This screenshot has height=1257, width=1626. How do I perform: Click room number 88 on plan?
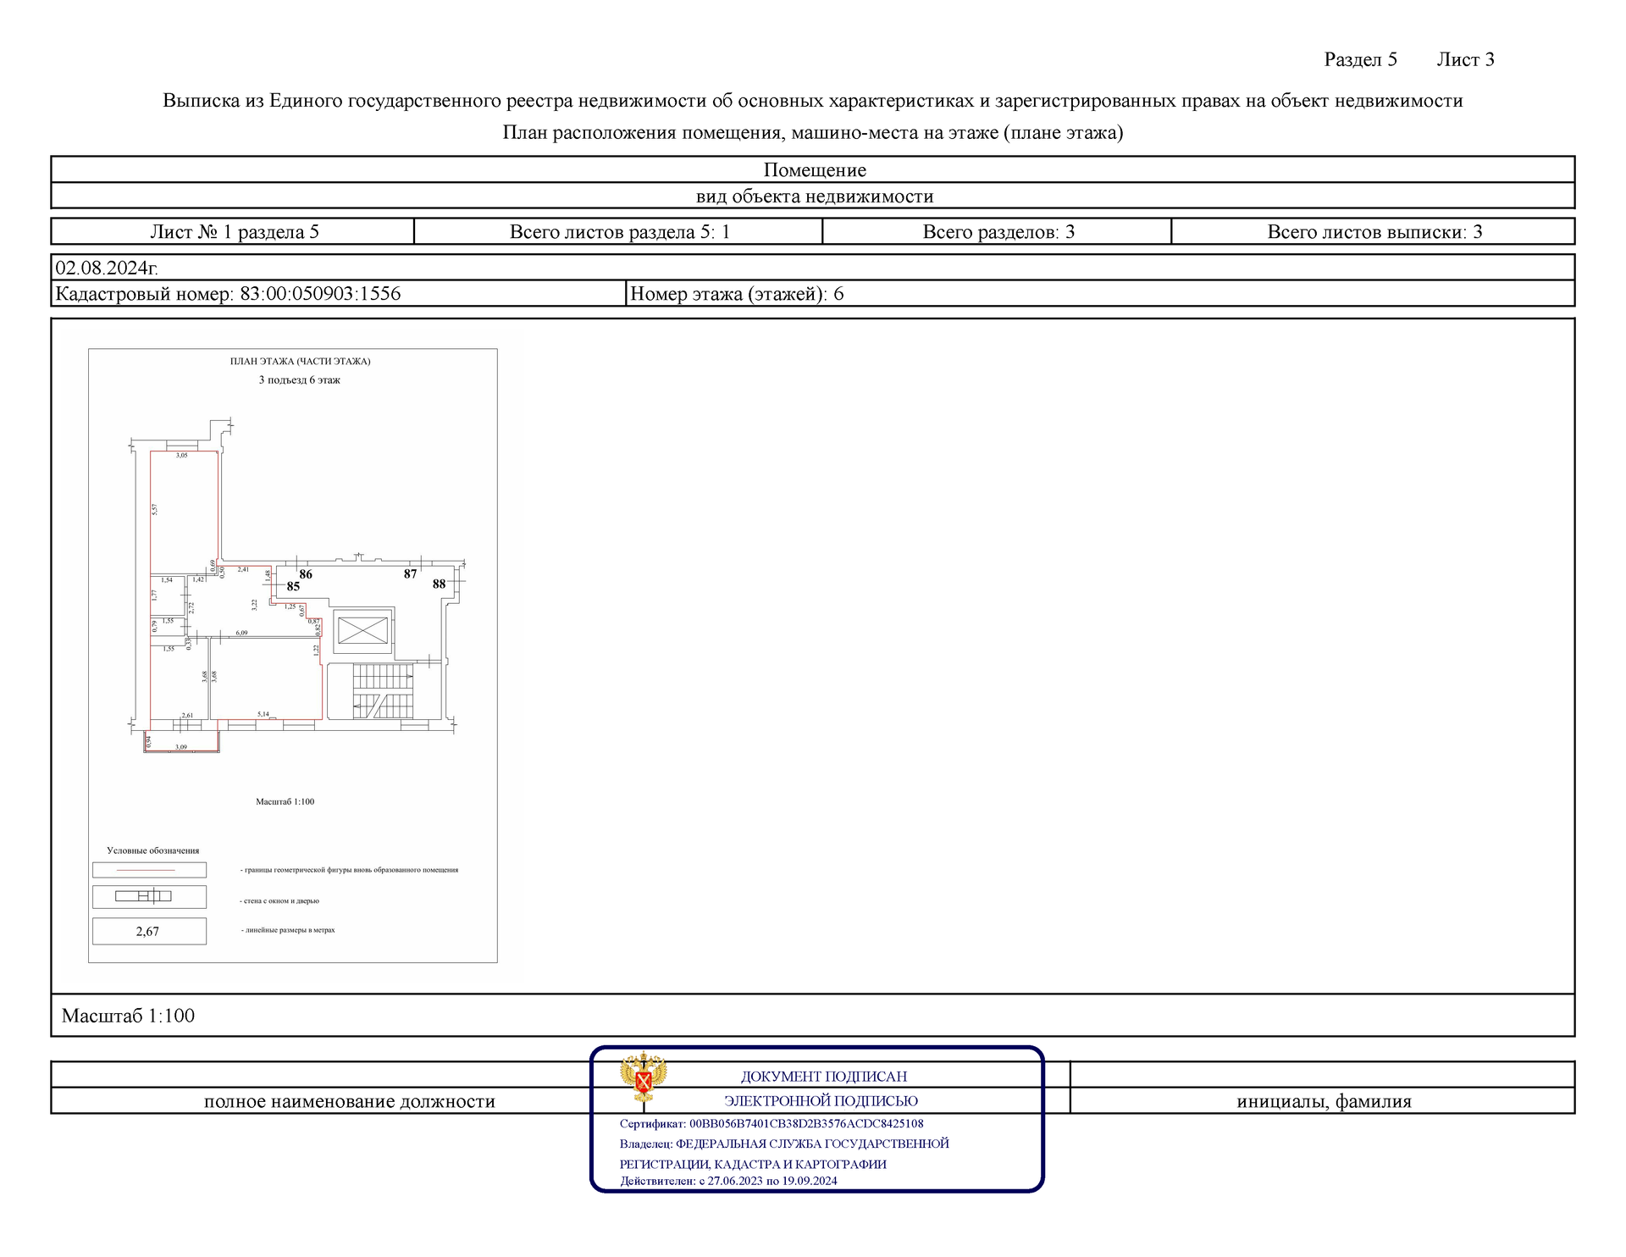pyautogui.click(x=439, y=584)
